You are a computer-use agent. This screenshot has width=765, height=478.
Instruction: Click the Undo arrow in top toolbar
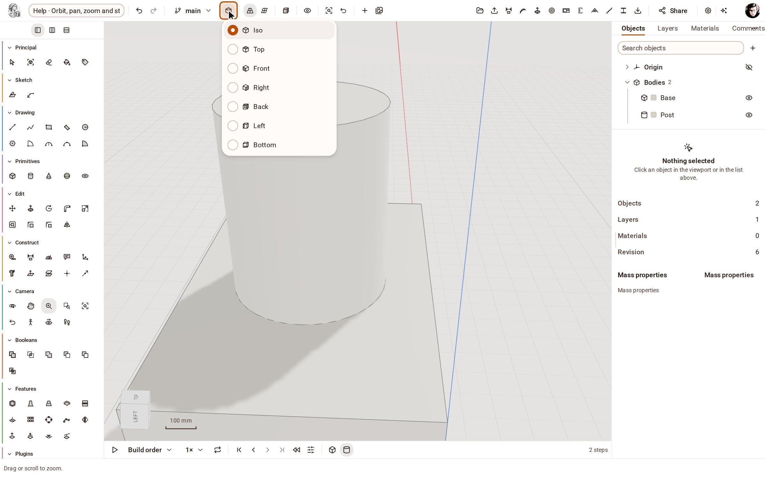pos(139,11)
